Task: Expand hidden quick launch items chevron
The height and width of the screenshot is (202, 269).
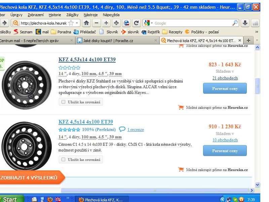Action: 68,198
